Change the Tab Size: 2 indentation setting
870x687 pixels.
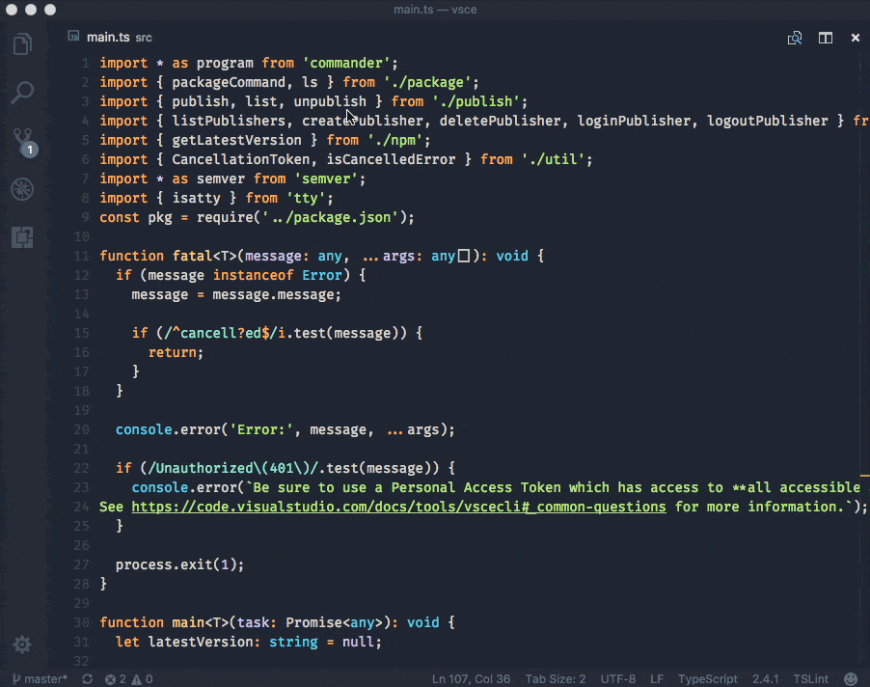(555, 679)
